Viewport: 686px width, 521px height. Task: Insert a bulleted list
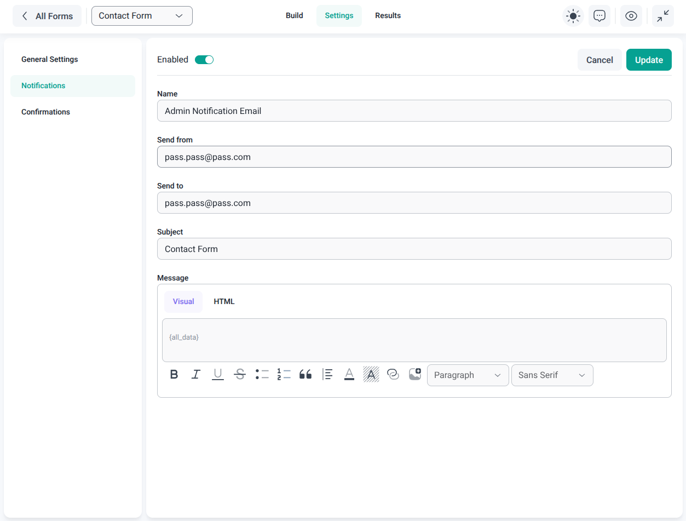tap(262, 375)
